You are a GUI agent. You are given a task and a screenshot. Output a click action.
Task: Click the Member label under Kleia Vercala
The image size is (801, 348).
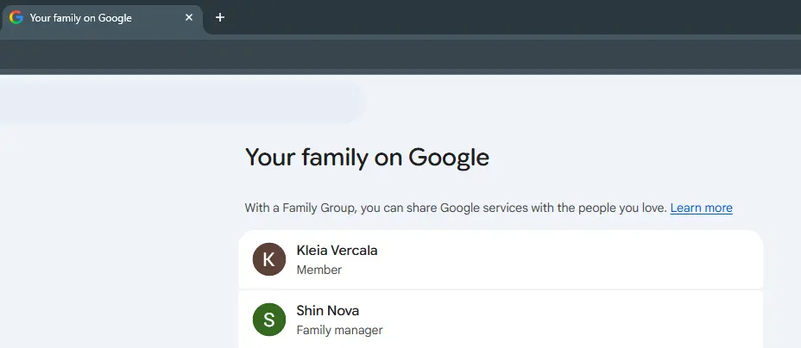coord(319,270)
